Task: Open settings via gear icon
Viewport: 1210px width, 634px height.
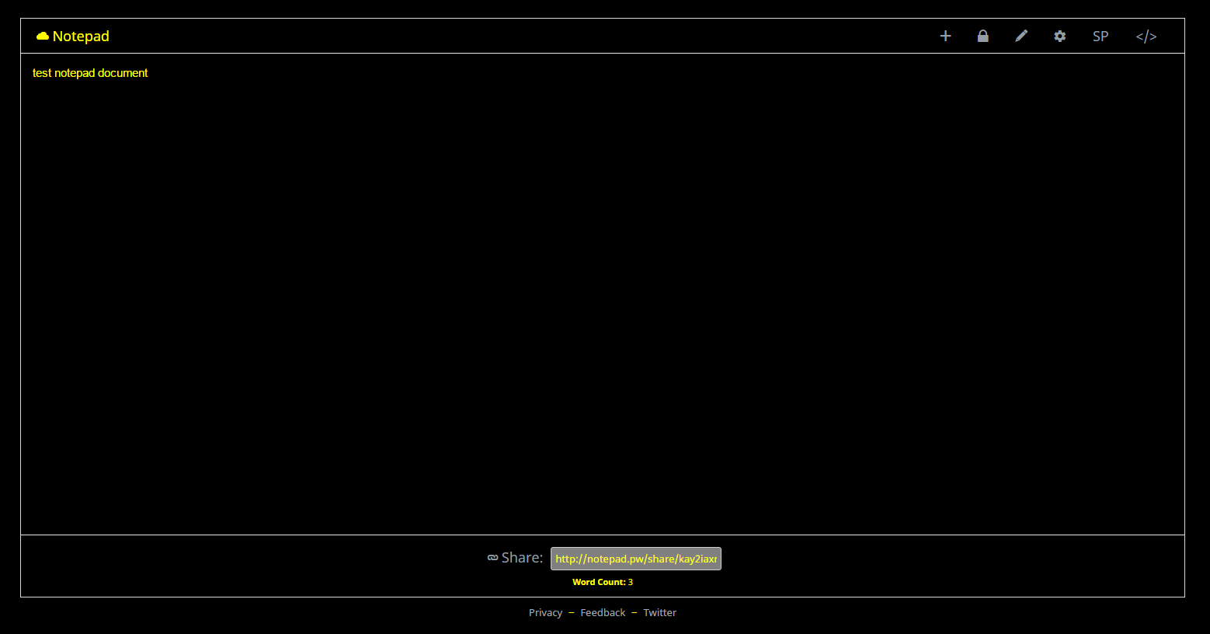Action: [x=1059, y=36]
